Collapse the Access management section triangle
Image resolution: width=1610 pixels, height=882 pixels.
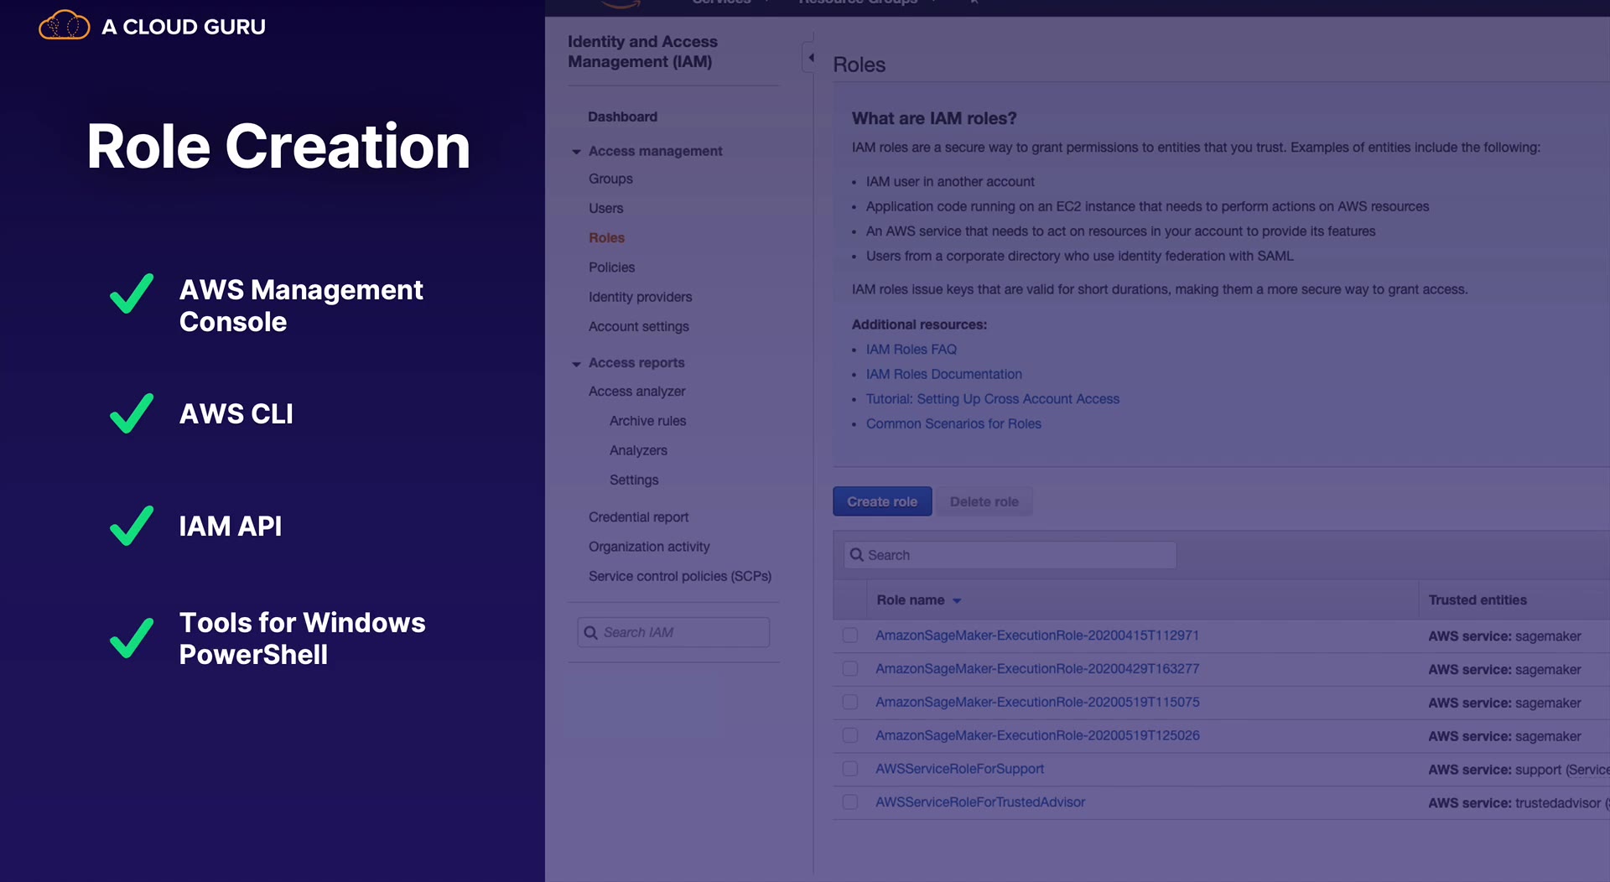coord(576,152)
